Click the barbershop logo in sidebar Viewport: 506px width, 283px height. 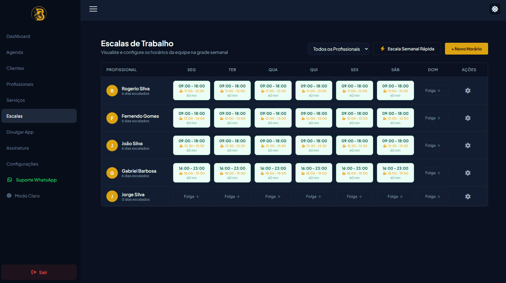click(x=39, y=14)
